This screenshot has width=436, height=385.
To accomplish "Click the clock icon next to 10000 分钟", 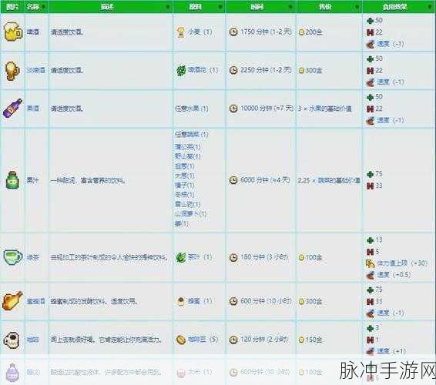I will pyautogui.click(x=233, y=108).
